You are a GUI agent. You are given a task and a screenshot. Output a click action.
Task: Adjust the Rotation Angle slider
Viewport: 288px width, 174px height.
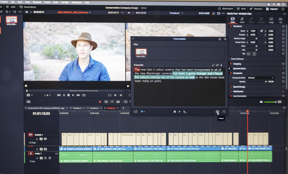pyautogui.click(x=256, y=38)
